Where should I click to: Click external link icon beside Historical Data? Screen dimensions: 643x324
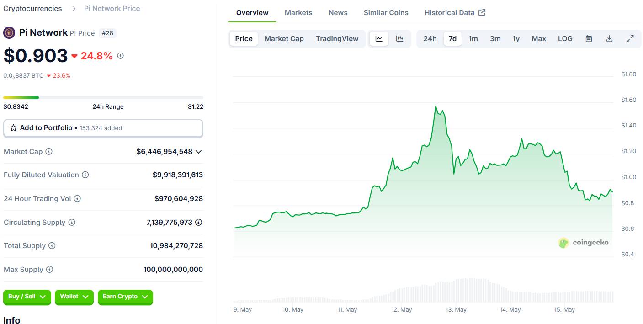[x=482, y=13]
